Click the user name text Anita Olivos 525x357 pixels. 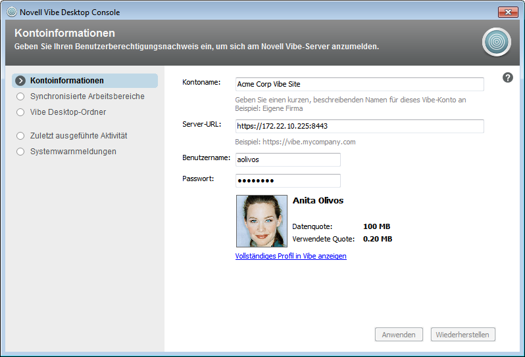(x=318, y=200)
